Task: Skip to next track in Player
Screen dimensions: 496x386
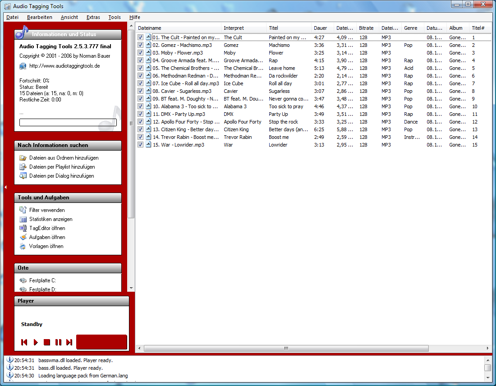Action: [69, 342]
